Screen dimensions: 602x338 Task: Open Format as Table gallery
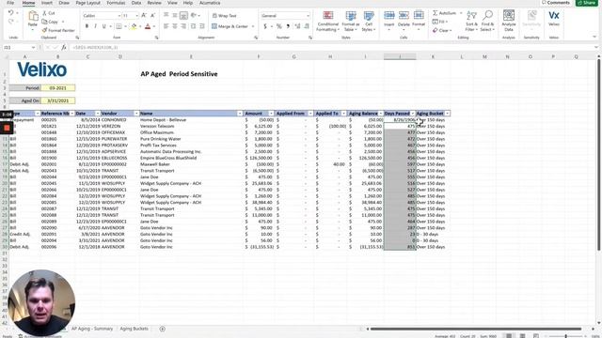pyautogui.click(x=351, y=21)
